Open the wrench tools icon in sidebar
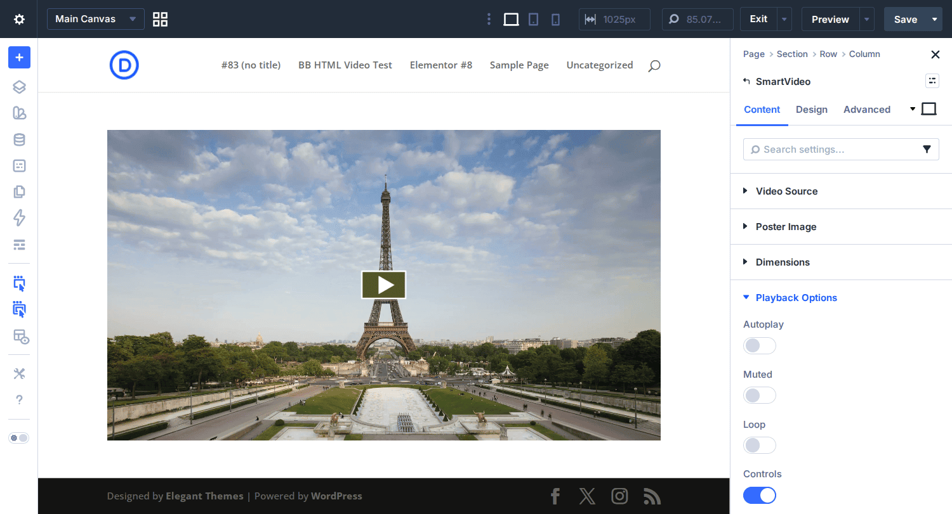This screenshot has height=514, width=952. coord(19,373)
